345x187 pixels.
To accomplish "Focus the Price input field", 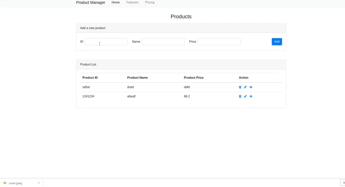I will click(219, 42).
